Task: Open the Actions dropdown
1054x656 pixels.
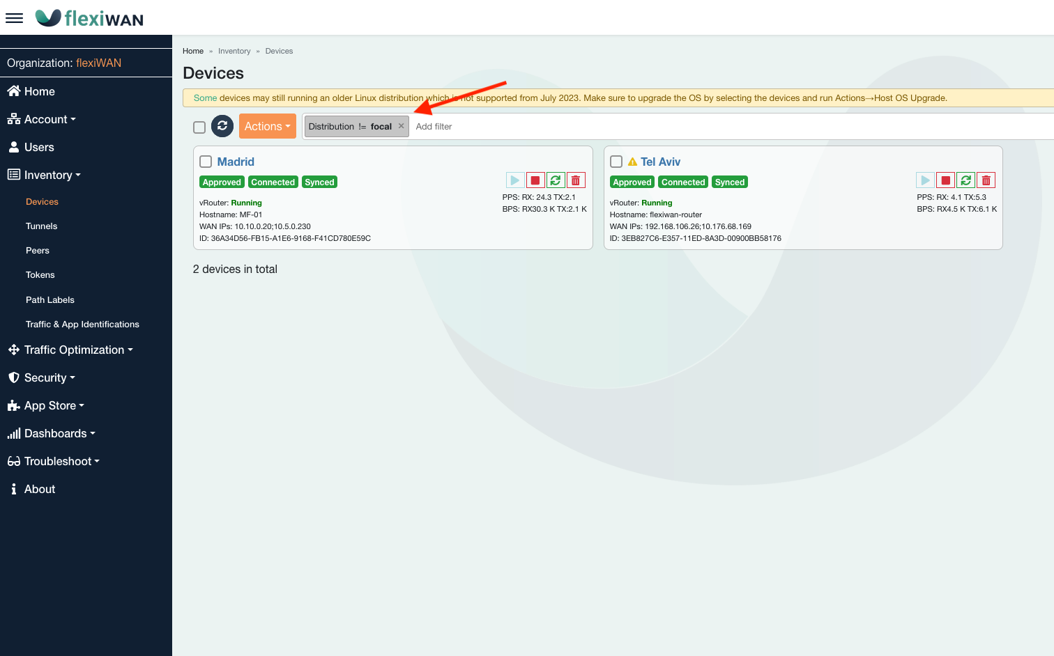Action: click(268, 126)
